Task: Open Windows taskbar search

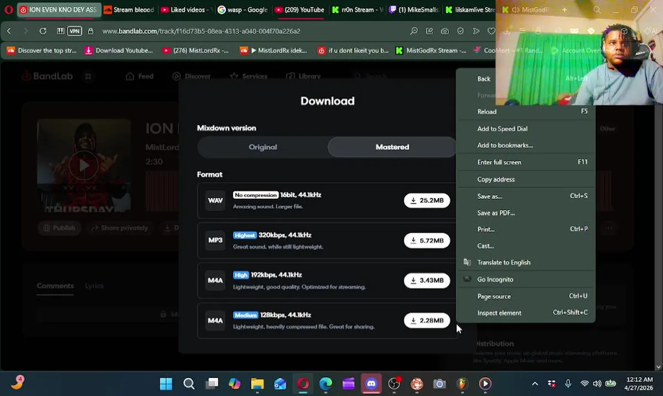Action: 189,384
